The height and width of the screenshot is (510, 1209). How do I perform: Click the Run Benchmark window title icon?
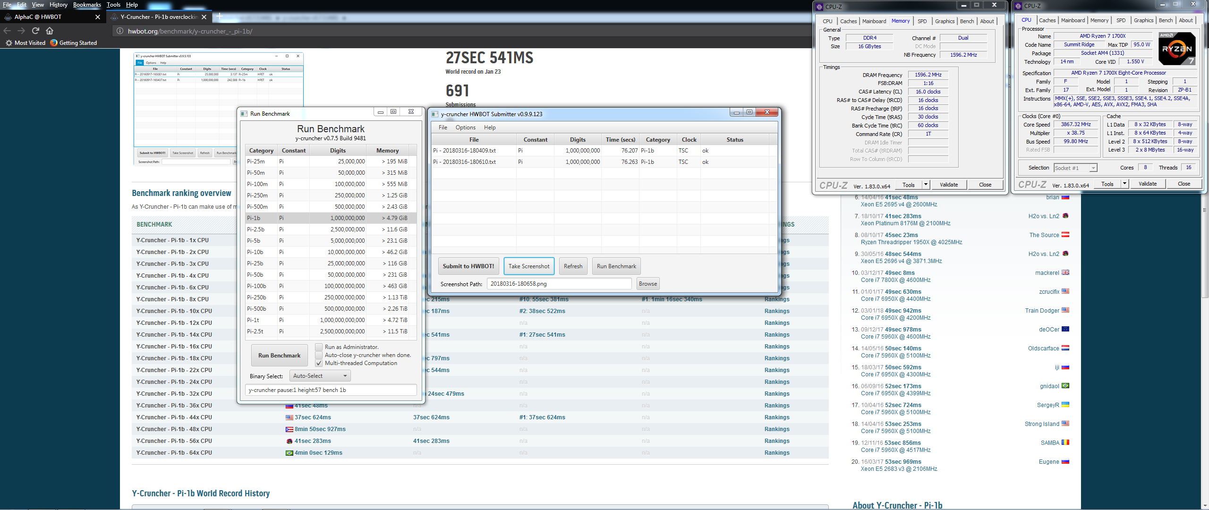[x=244, y=114]
